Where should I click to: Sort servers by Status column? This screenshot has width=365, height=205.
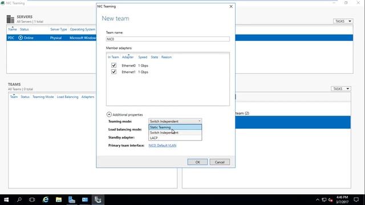[24, 30]
